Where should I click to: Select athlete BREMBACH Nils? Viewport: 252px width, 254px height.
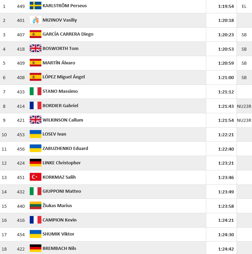[59, 248]
